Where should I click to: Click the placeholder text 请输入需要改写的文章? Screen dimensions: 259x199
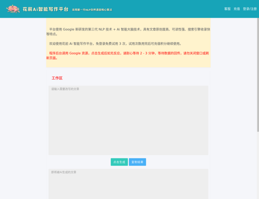tap(65, 89)
